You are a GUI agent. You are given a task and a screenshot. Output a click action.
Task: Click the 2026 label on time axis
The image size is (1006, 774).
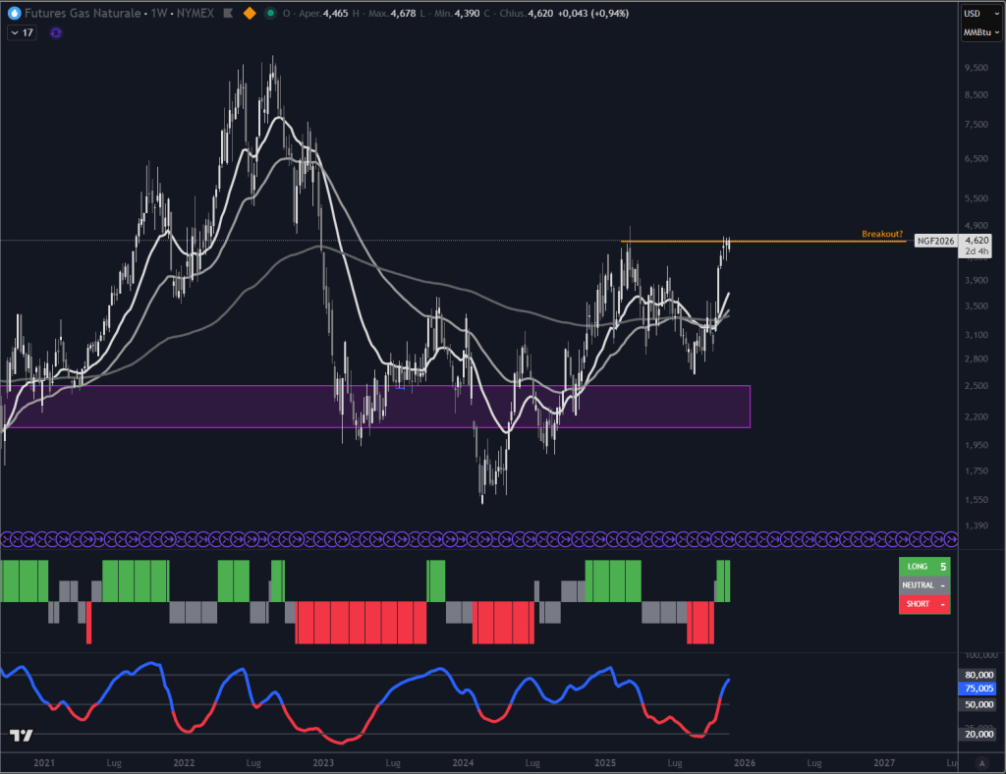(x=745, y=762)
